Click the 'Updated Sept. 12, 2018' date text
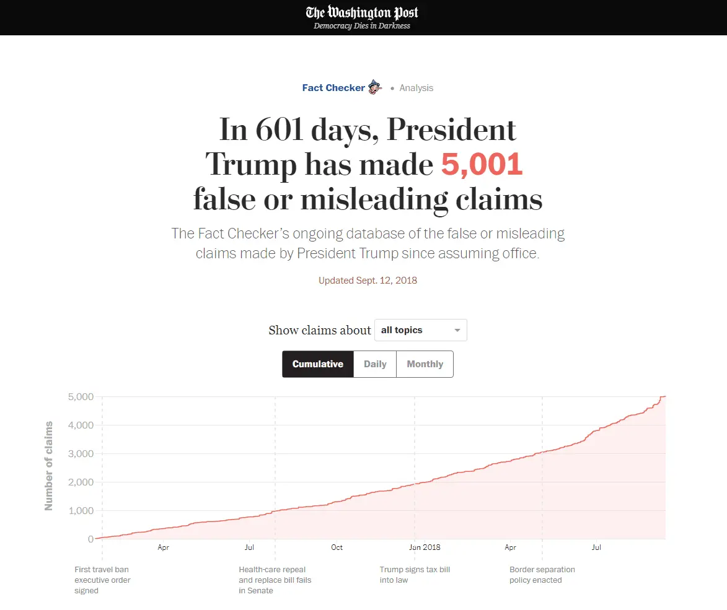 pyautogui.click(x=368, y=281)
